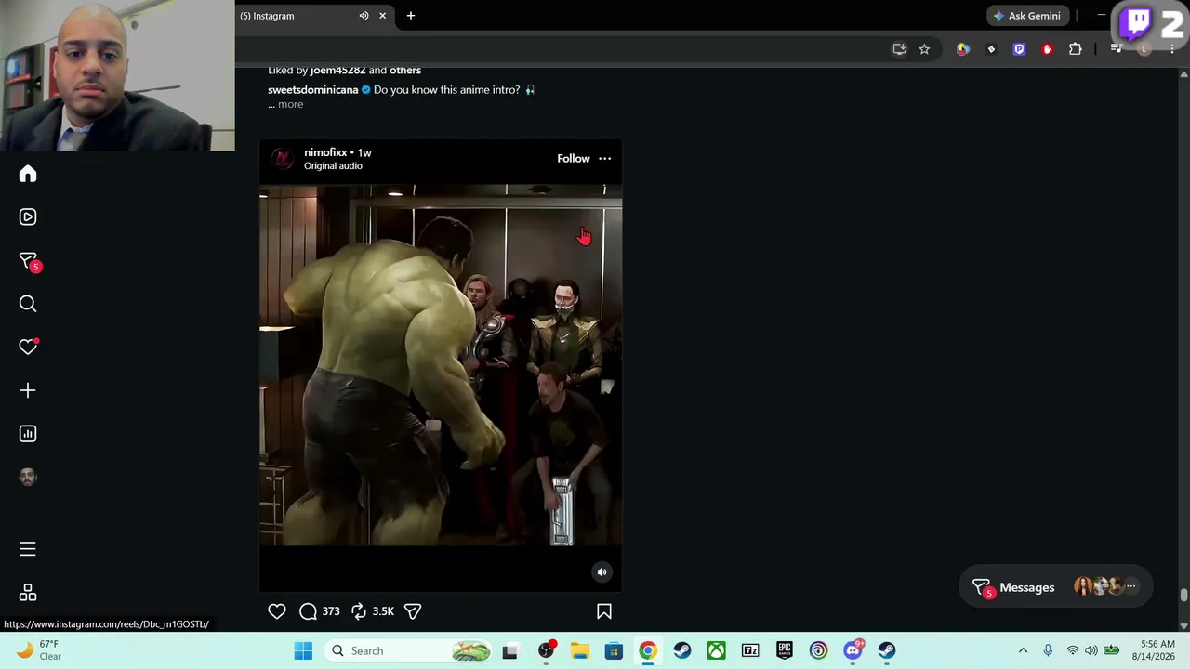View others who liked the post
This screenshot has width=1190, height=669.
tap(405, 70)
